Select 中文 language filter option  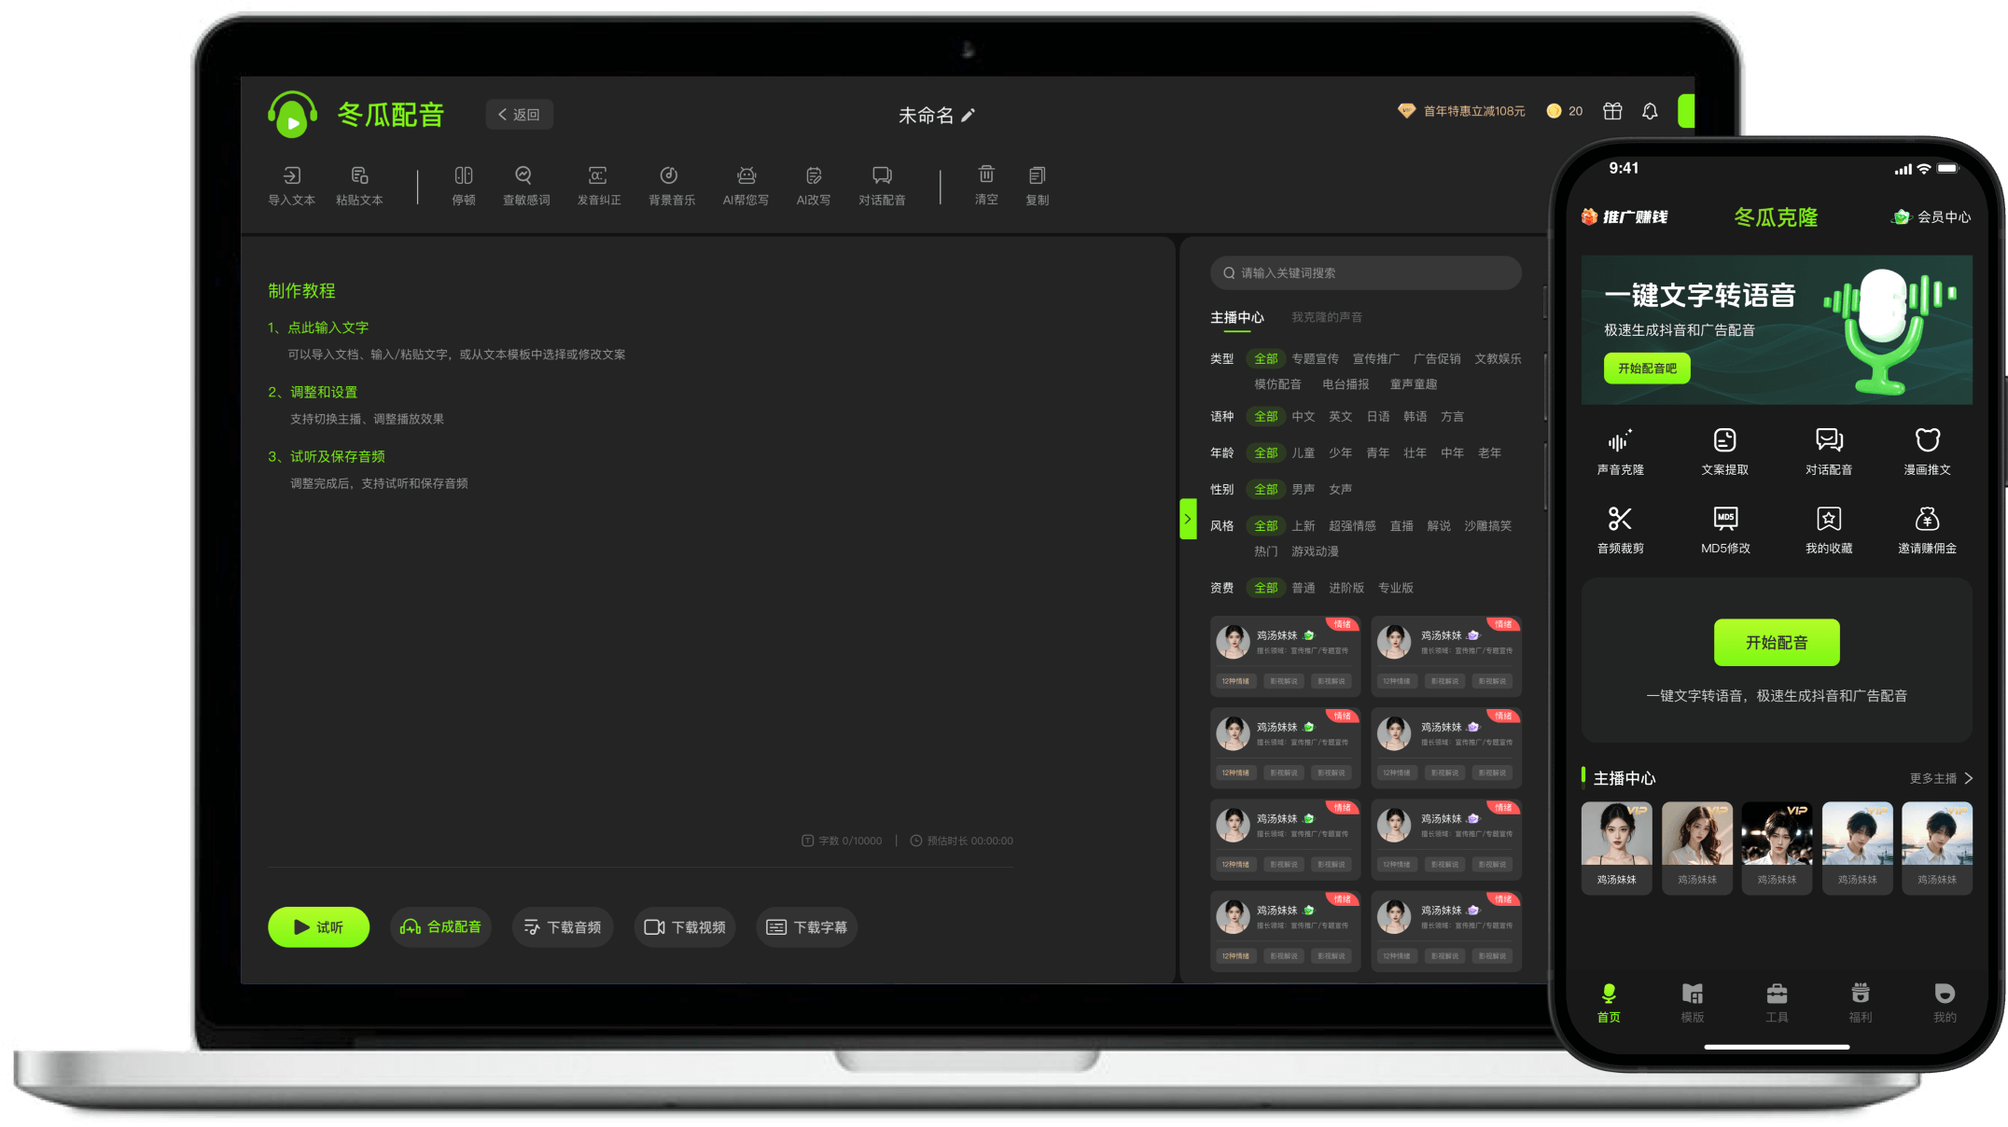tap(1303, 416)
